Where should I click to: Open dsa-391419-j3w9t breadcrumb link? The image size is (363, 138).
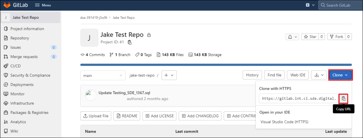94,18
